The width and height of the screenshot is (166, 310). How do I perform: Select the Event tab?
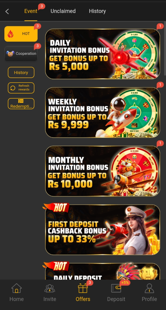31,11
